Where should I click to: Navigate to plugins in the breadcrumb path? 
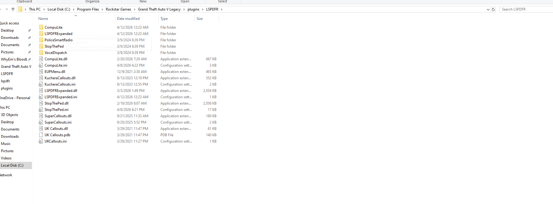193,9
